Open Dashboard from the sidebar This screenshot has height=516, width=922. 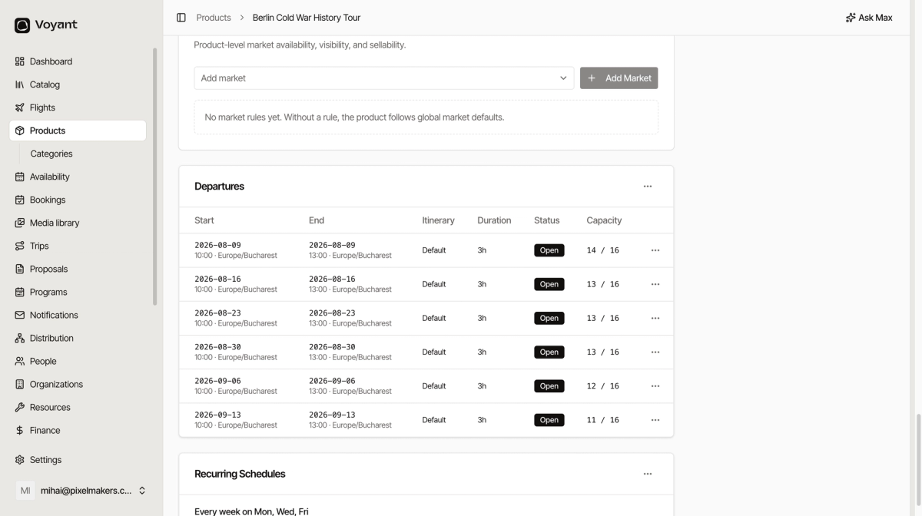tap(78, 61)
